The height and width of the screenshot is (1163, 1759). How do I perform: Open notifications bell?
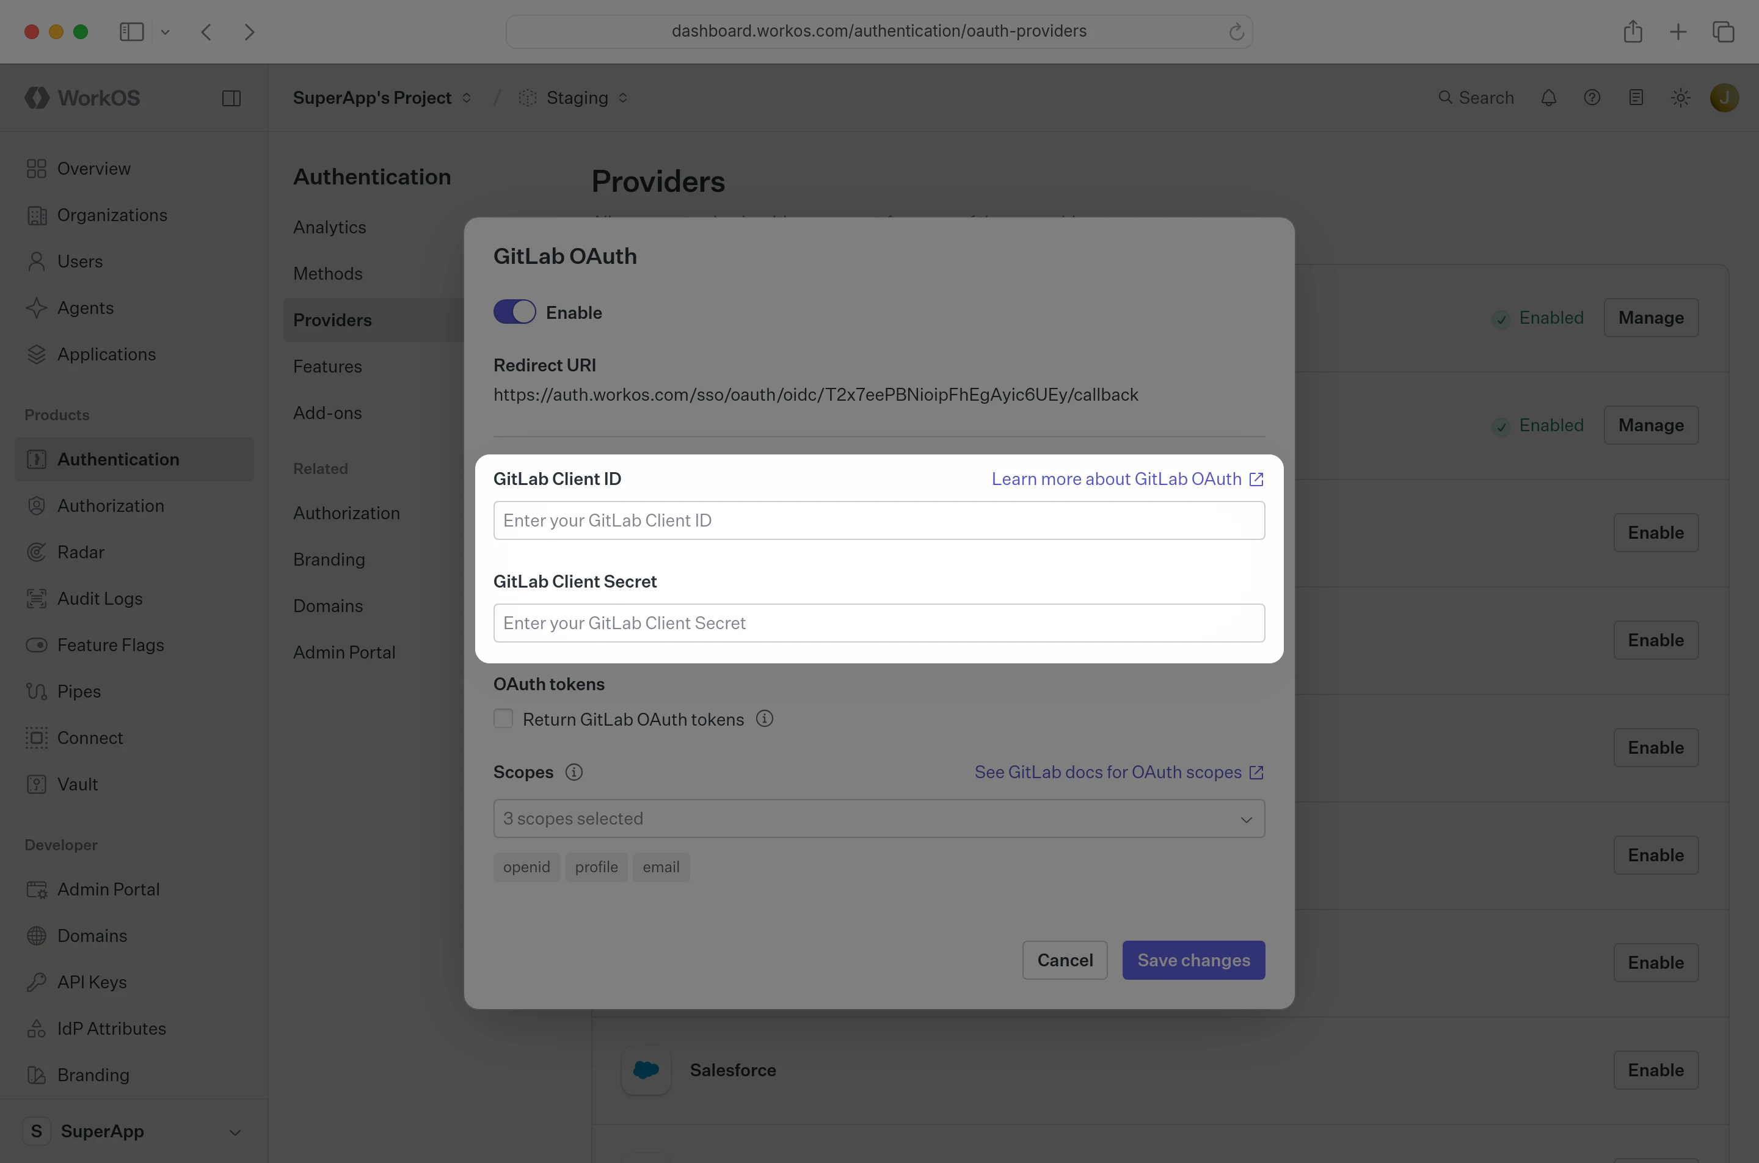click(1548, 98)
